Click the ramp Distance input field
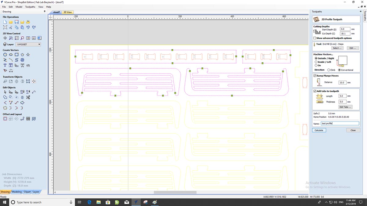Screen dimensions: 367x206 [x=343, y=82]
